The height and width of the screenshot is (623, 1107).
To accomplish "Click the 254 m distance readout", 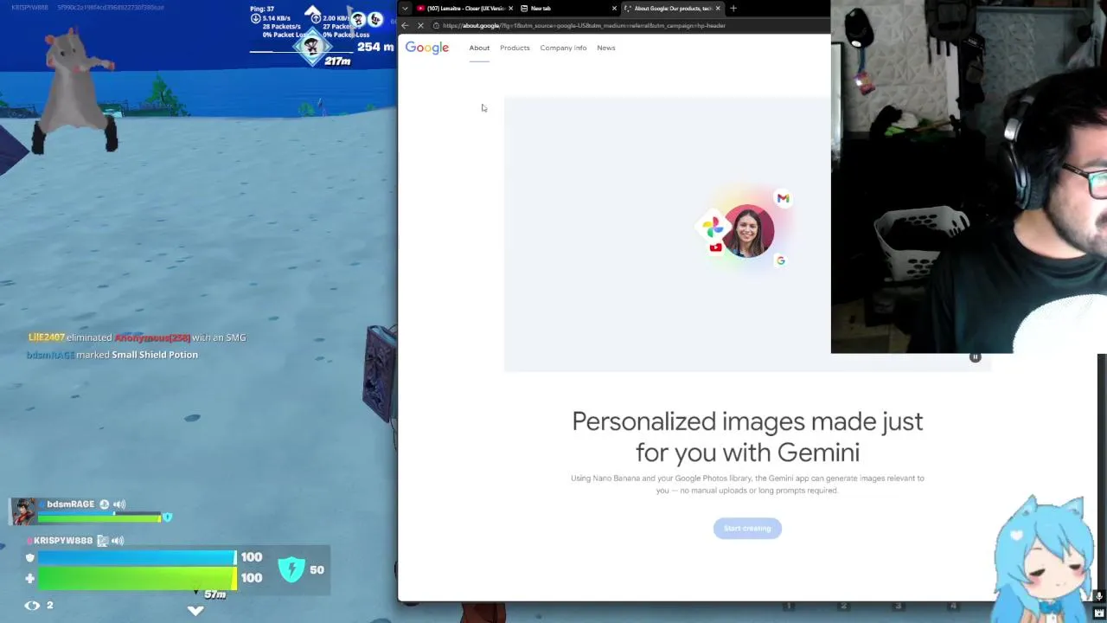I will coord(375,47).
